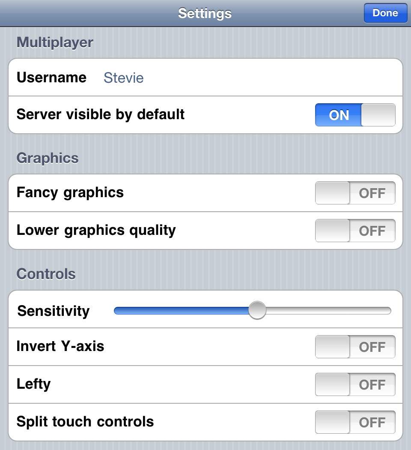This screenshot has height=450, width=411.
Task: Enable the Fancy graphics switch
Action: (x=355, y=193)
